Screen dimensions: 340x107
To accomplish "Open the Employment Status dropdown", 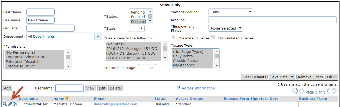I will pos(226,28).
